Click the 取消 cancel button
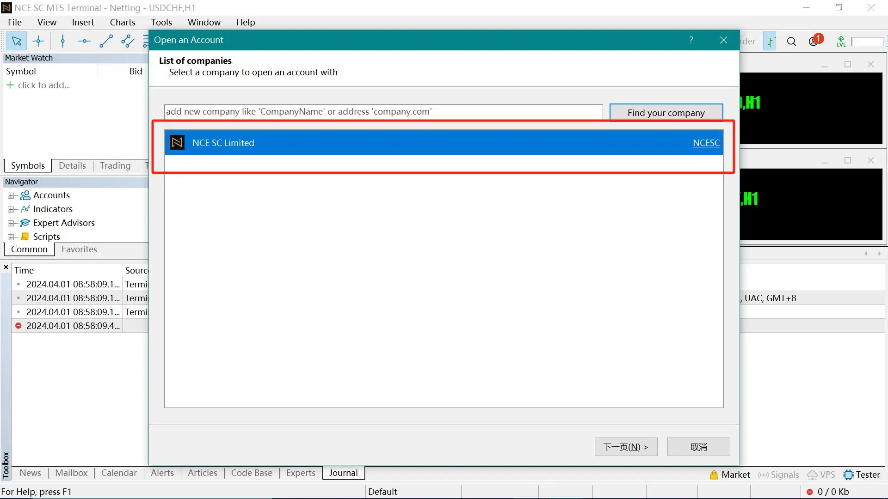888x499 pixels. pos(698,447)
